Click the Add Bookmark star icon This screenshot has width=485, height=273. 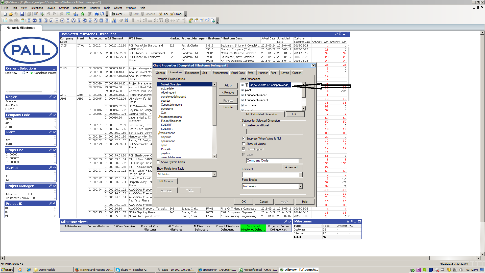coord(83,14)
